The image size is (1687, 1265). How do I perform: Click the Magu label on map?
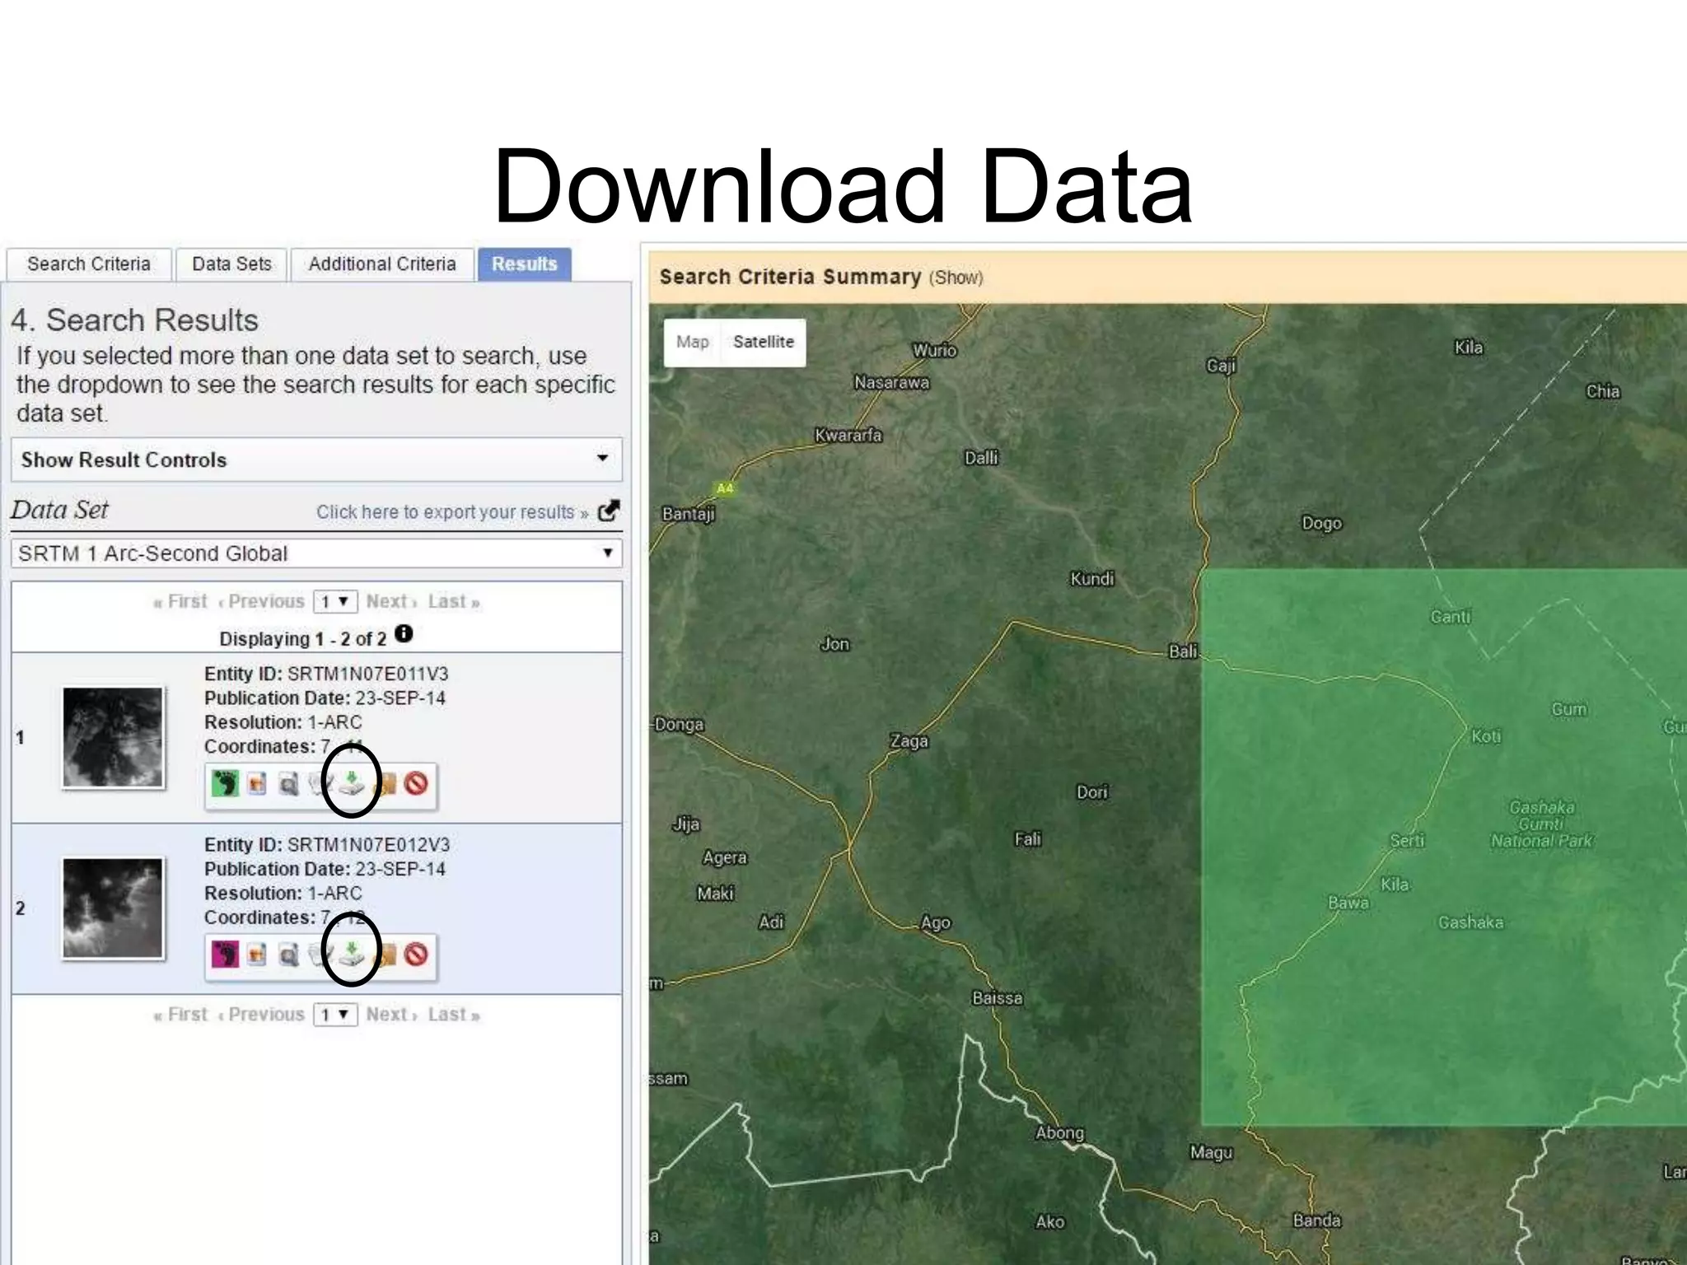(1211, 1153)
